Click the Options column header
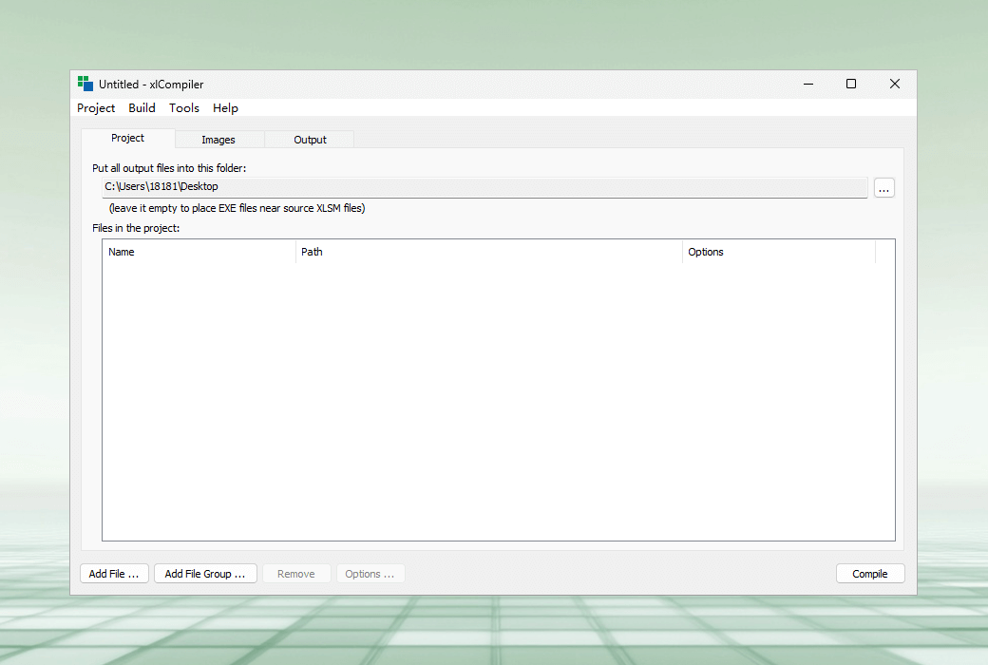Image resolution: width=988 pixels, height=665 pixels. [779, 252]
